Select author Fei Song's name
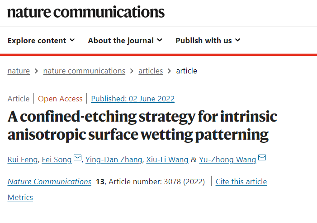Image resolution: width=317 pixels, height=223 pixels. (57, 159)
